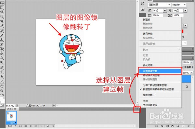Click the tween frames button
The height and width of the screenshot is (129, 195).
coord(41,126)
